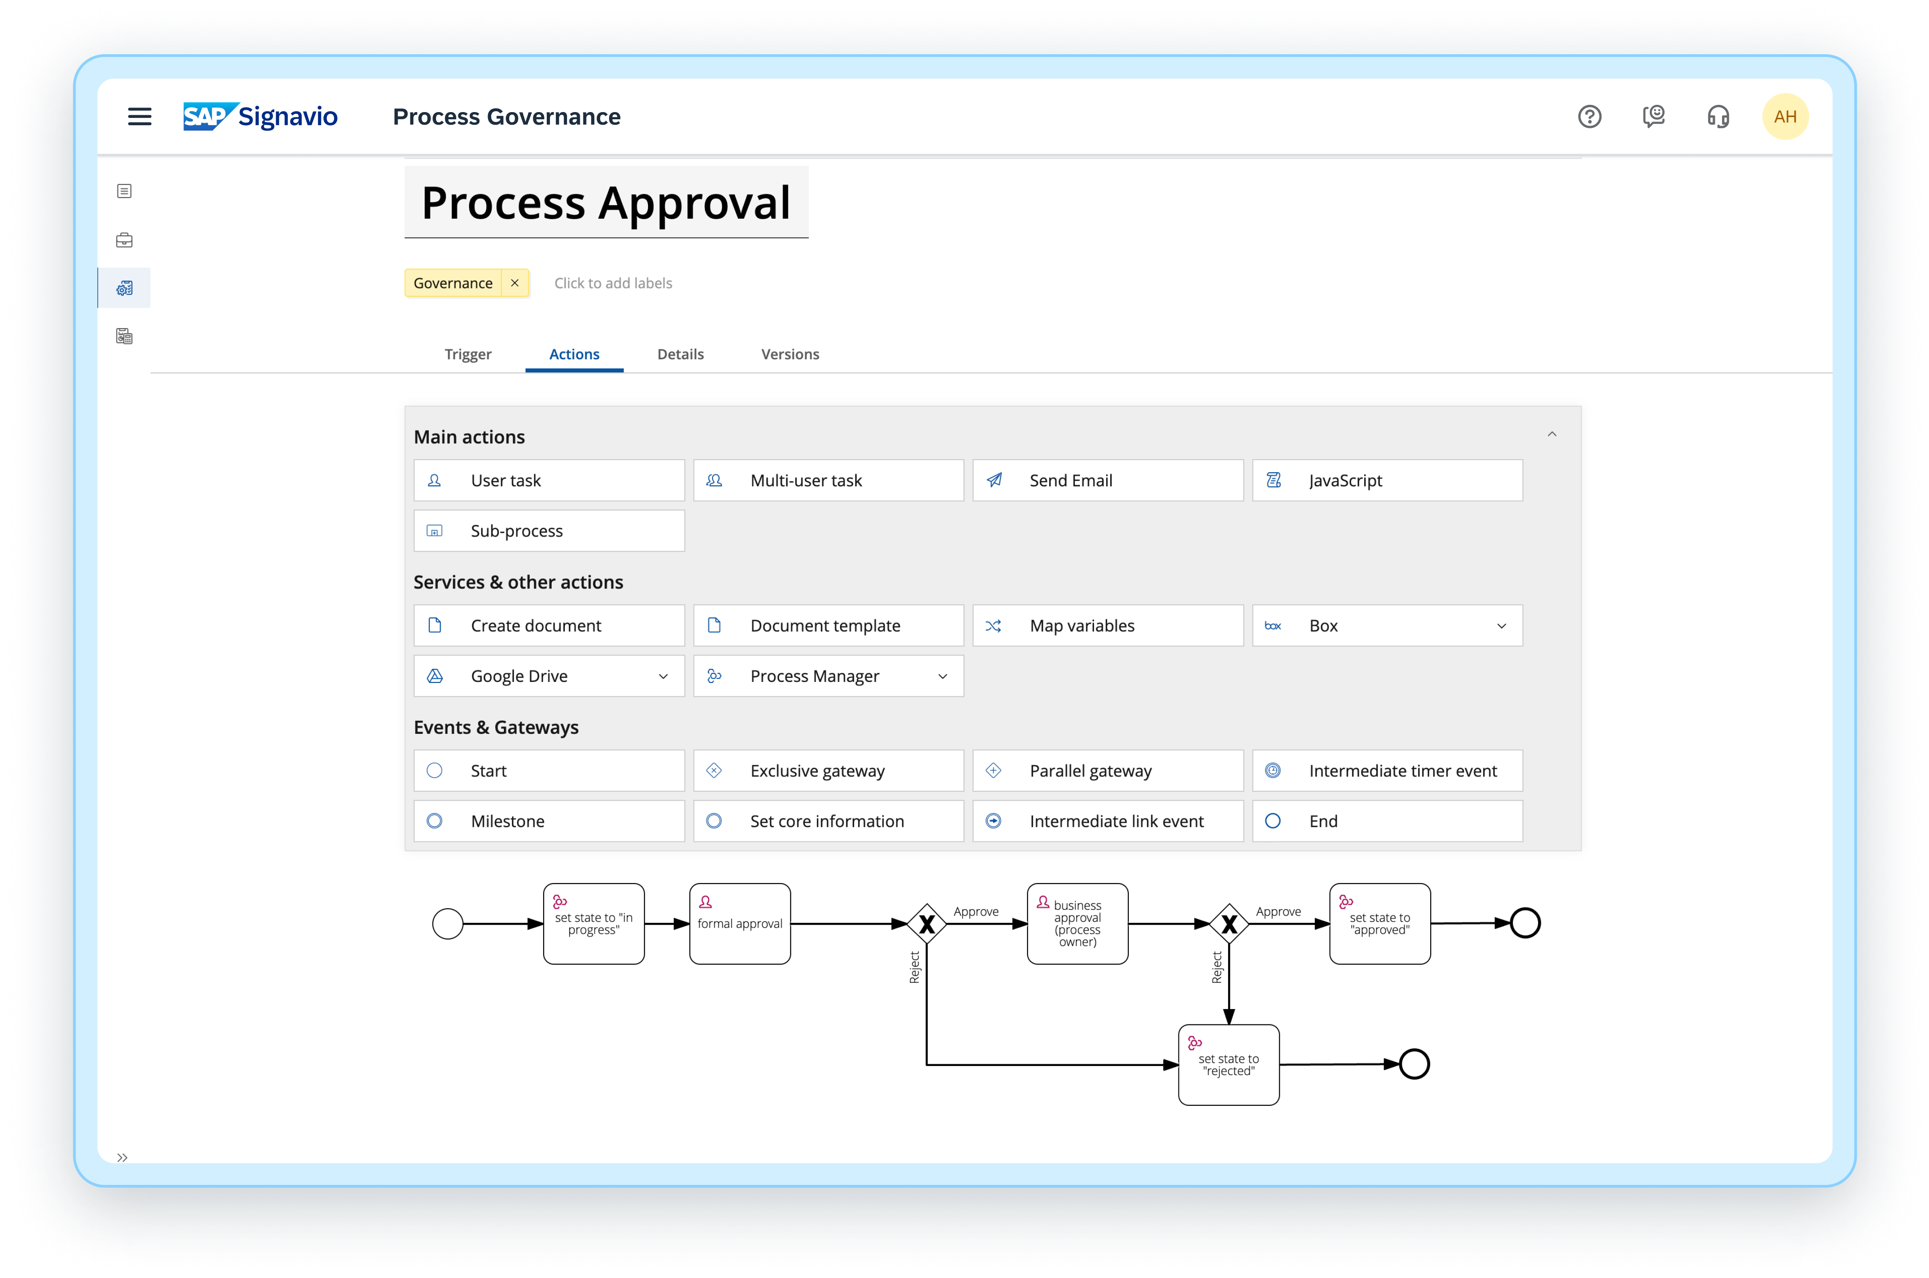Open the hamburger navigation menu
The width and height of the screenshot is (1929, 1278).
tap(139, 117)
